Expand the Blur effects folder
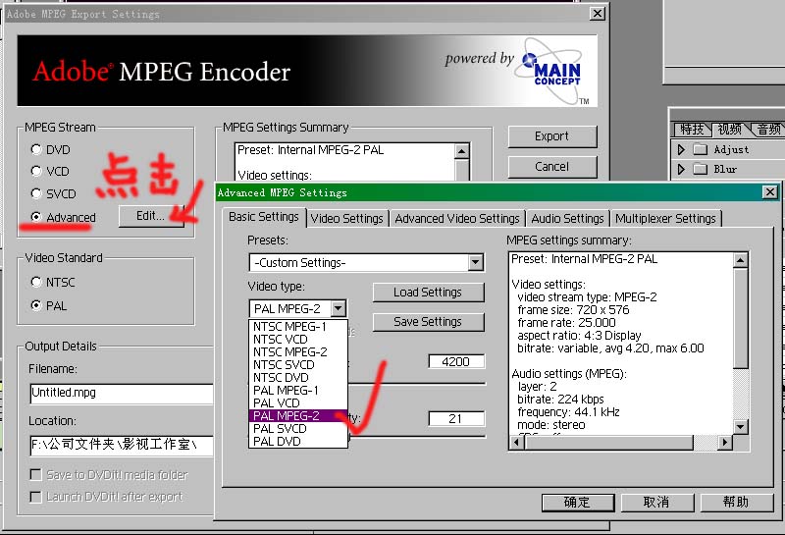This screenshot has height=535, width=785. (x=681, y=169)
